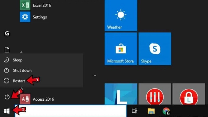Choose Shut down from the power menu
The image size is (208, 117).
tap(41, 70)
